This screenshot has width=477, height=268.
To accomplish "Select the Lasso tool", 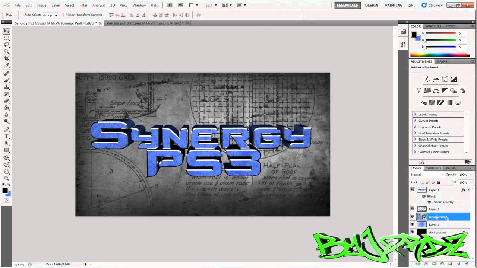I will point(7,45).
